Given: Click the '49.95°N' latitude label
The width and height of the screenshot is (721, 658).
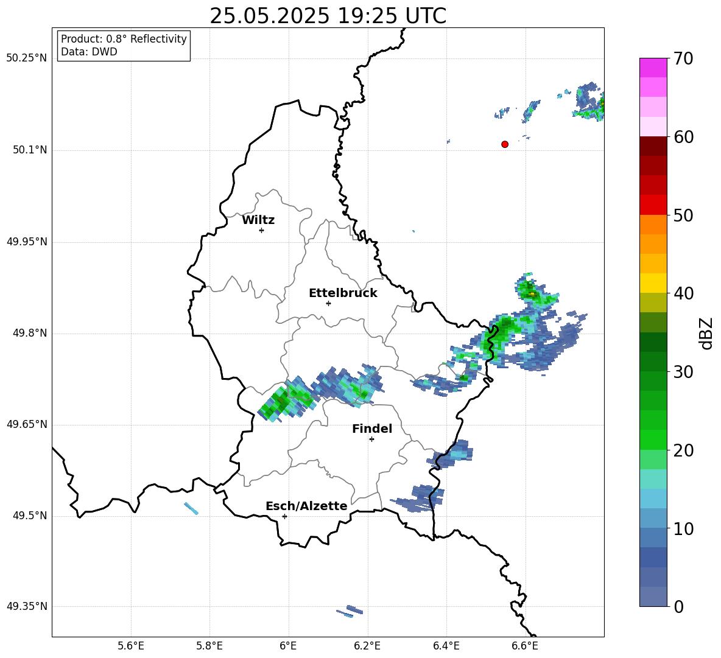Looking at the screenshot, I should pos(27,242).
